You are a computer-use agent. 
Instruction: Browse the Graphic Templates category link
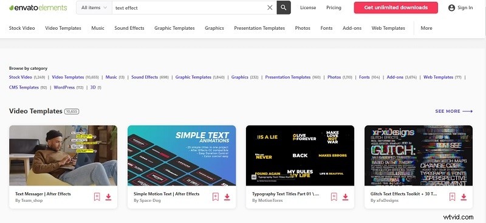click(193, 77)
